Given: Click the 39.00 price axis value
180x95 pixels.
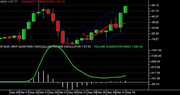Looking at the screenshot, I should 155,22.
